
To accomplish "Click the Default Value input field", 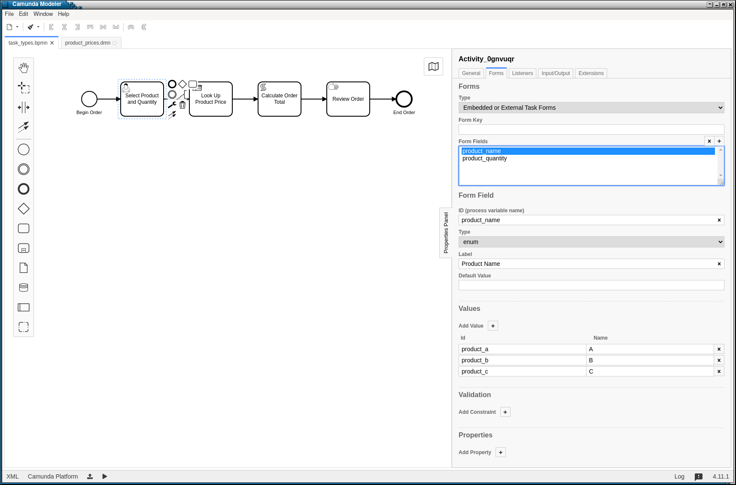I will (x=591, y=285).
